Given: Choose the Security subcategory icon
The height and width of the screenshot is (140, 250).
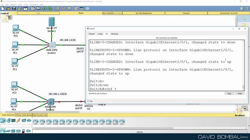Looking at the screenshot, I should click(x=23, y=131).
